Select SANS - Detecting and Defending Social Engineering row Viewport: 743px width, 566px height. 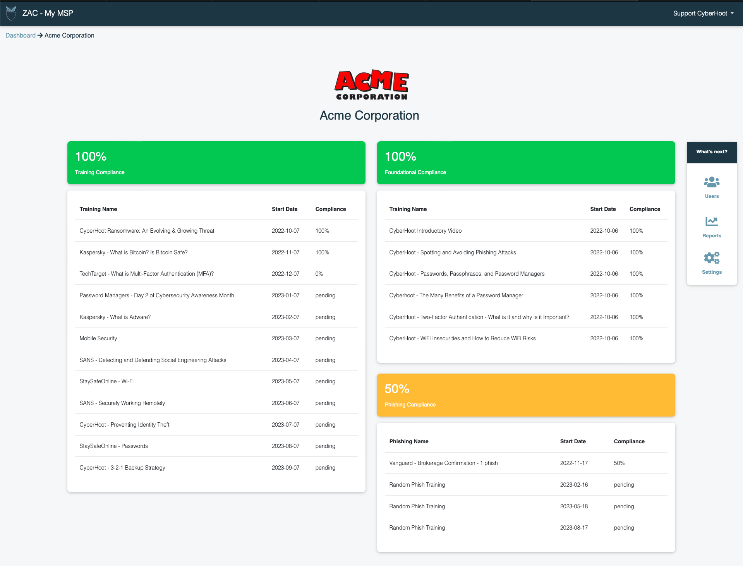click(x=216, y=360)
